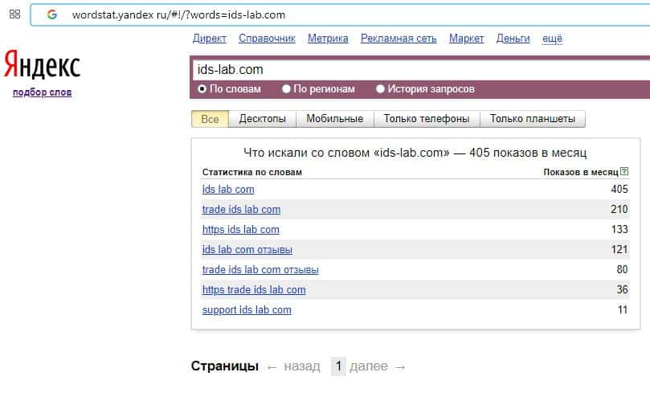Open the support ids lab com link
The image size is (650, 405).
(x=247, y=309)
